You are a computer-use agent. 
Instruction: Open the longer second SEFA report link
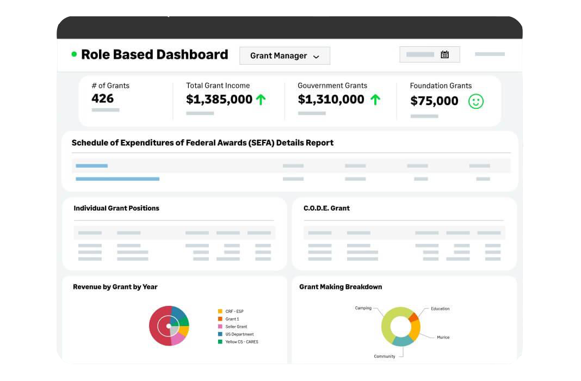coord(118,179)
